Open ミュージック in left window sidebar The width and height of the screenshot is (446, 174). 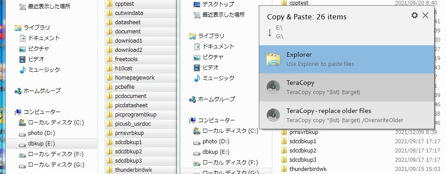[40, 70]
